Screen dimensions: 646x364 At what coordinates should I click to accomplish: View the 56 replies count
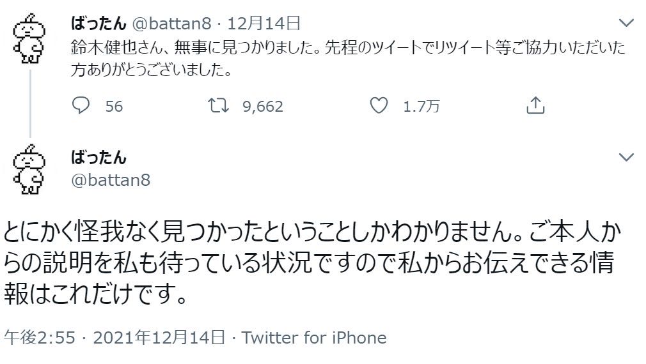114,107
